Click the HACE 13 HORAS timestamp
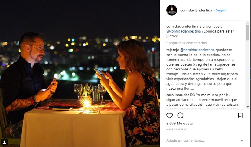The height and width of the screenshot is (147, 251). coord(176,130)
